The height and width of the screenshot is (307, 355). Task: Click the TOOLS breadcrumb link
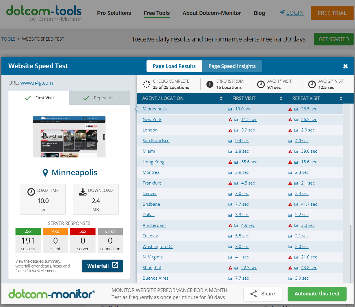click(x=8, y=39)
